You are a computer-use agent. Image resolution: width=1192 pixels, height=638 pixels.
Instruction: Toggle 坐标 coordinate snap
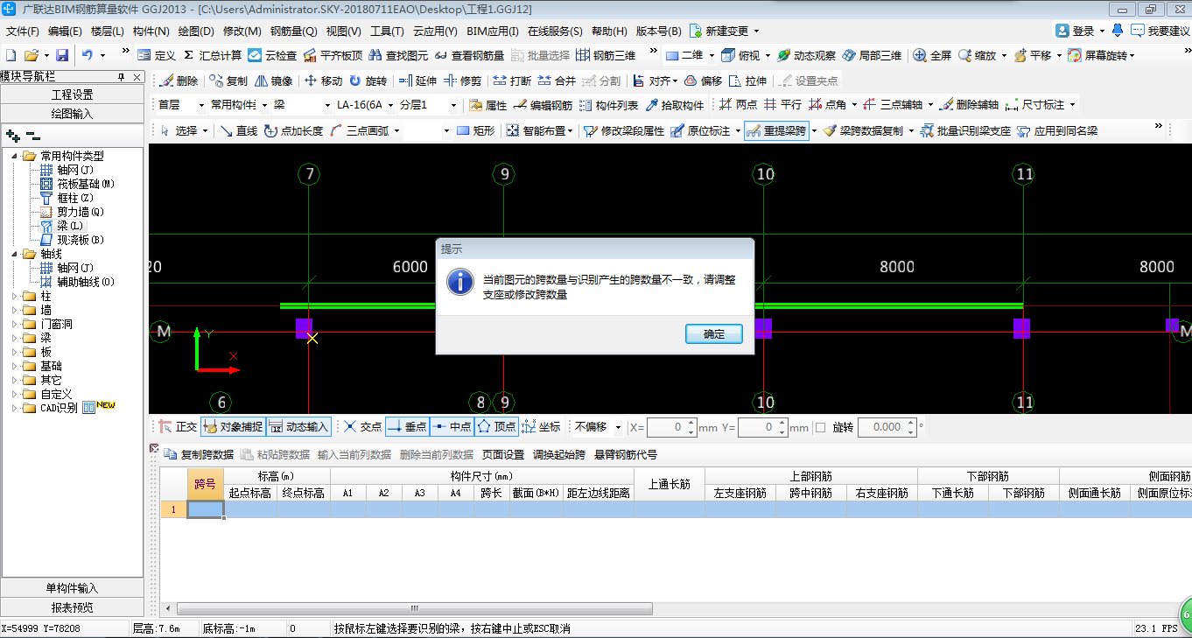point(541,427)
